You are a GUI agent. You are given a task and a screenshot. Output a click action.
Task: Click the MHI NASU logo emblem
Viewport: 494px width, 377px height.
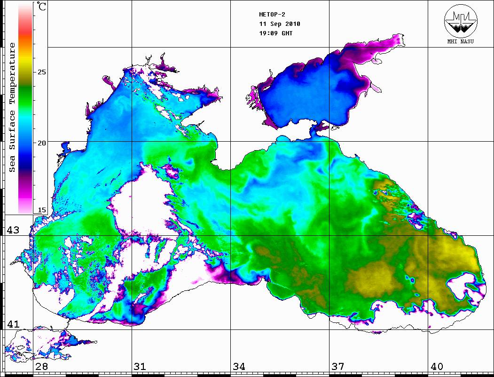coord(461,21)
